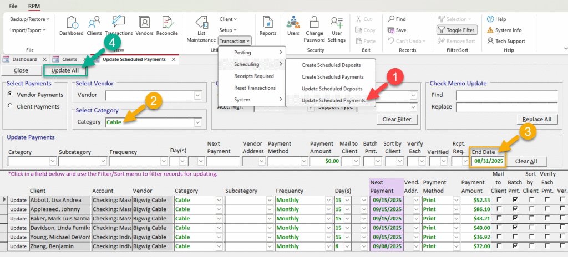
Task: Click the End Date input field
Action: click(x=487, y=161)
